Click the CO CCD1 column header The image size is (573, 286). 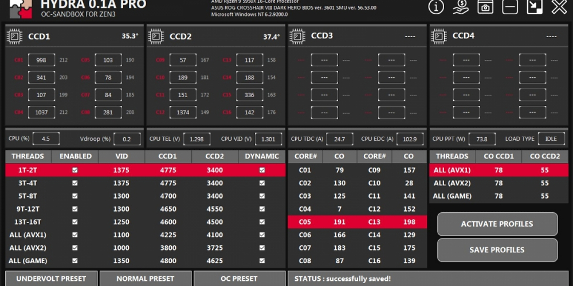pos(499,156)
